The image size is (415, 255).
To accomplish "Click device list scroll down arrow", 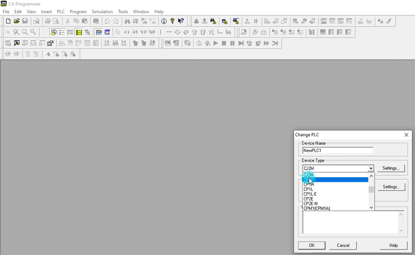I will [371, 207].
